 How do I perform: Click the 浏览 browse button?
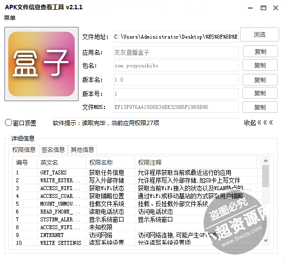point(260,34)
